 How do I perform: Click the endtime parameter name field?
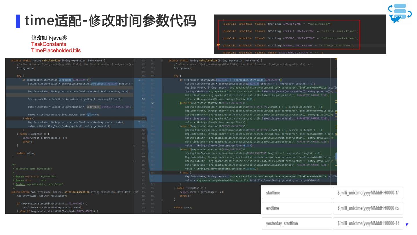(x=297, y=208)
